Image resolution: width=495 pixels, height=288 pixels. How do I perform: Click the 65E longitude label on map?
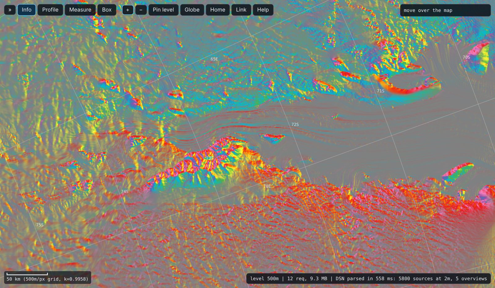click(x=214, y=59)
